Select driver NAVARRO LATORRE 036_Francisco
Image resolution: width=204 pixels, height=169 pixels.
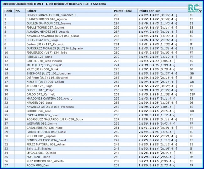click(x=50, y=107)
